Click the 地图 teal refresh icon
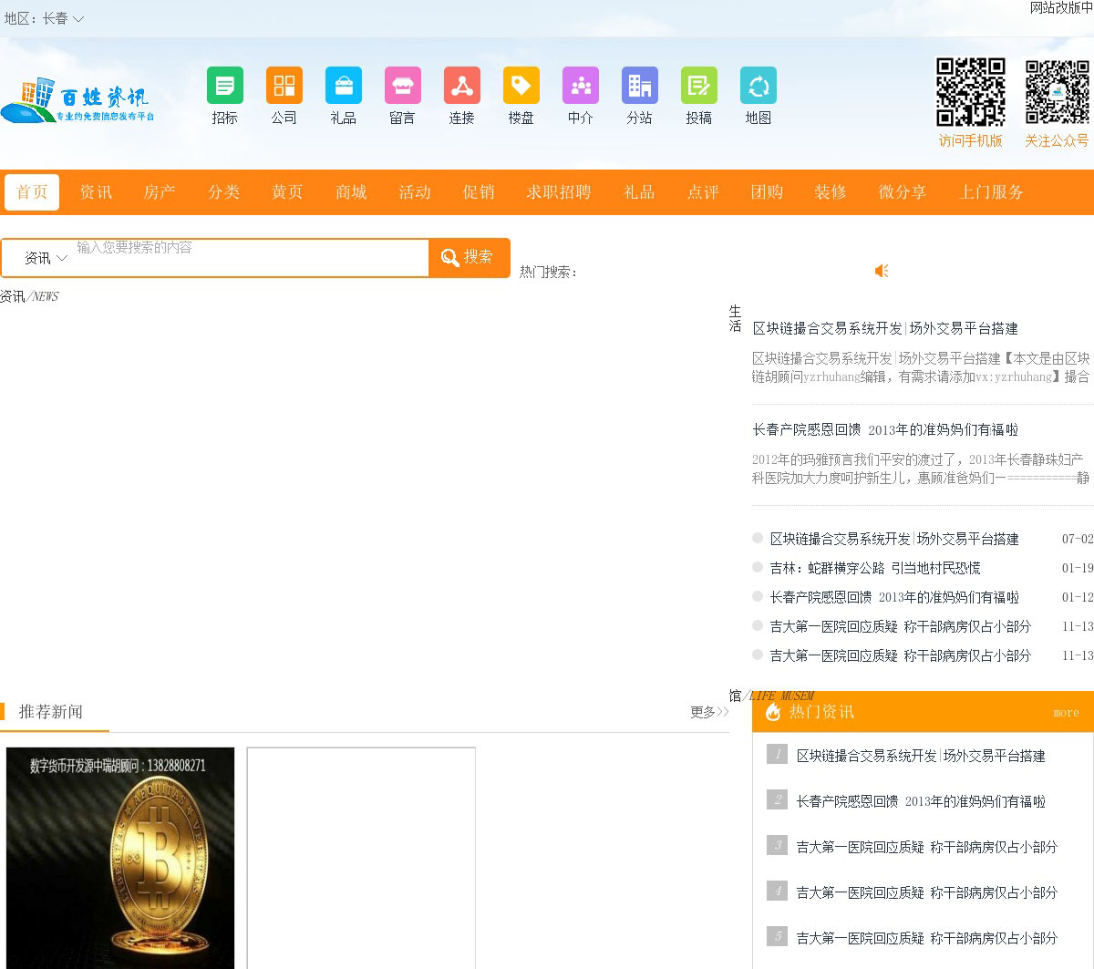 [x=758, y=86]
